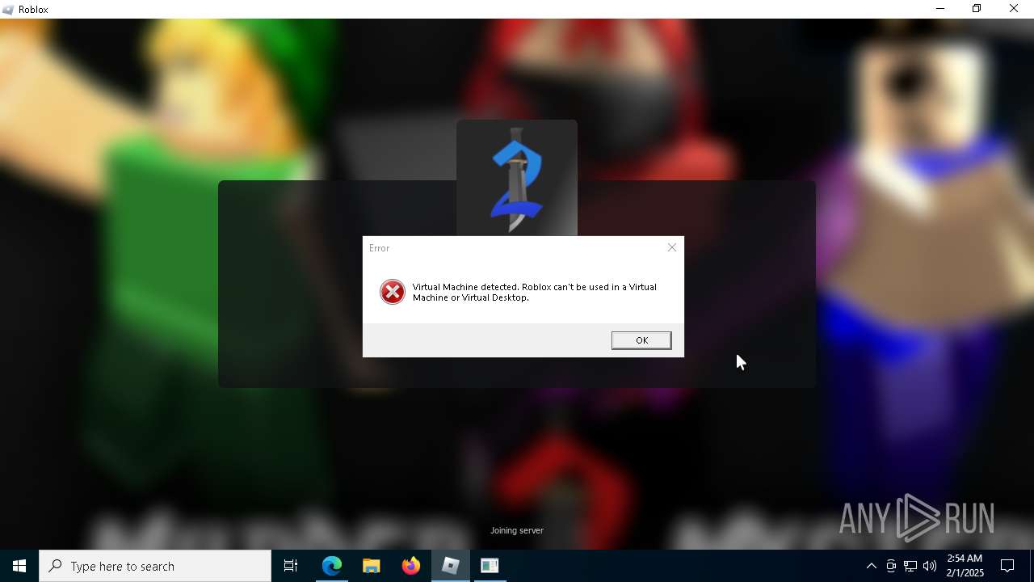Open the volume control tray icon
The height and width of the screenshot is (582, 1034).
(930, 566)
